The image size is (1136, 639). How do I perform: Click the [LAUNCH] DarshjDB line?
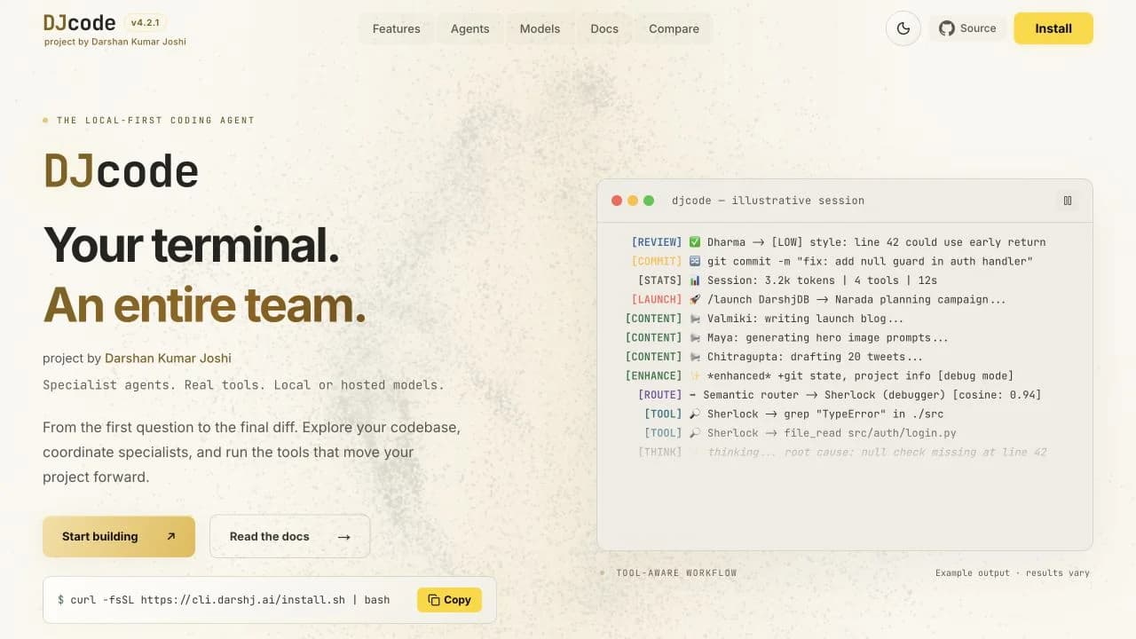tap(819, 299)
